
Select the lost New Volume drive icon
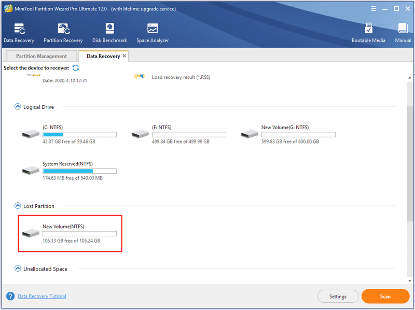pos(31,233)
